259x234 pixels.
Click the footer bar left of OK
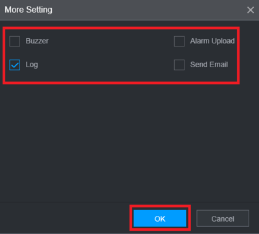click(x=65, y=218)
